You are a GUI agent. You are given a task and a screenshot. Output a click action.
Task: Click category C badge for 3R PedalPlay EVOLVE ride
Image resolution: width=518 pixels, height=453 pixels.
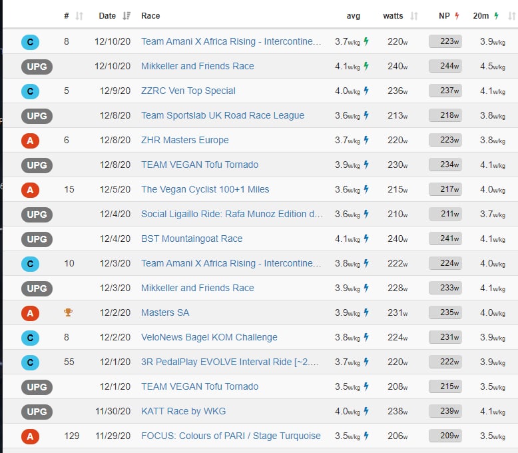coord(30,362)
